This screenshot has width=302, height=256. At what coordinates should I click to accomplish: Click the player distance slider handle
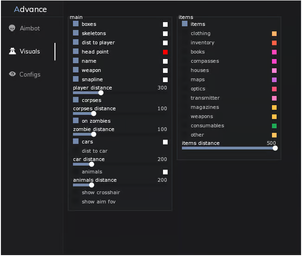(x=101, y=93)
